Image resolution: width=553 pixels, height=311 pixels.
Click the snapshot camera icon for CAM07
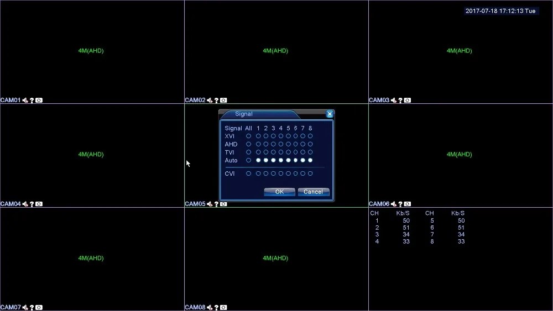[39, 308]
